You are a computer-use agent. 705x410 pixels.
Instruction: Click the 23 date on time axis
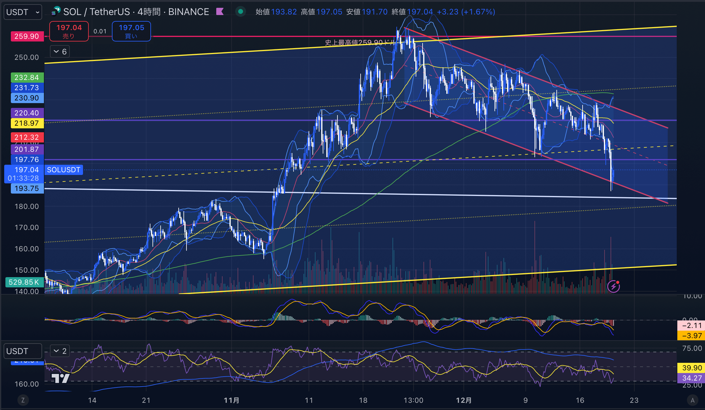[x=634, y=400]
